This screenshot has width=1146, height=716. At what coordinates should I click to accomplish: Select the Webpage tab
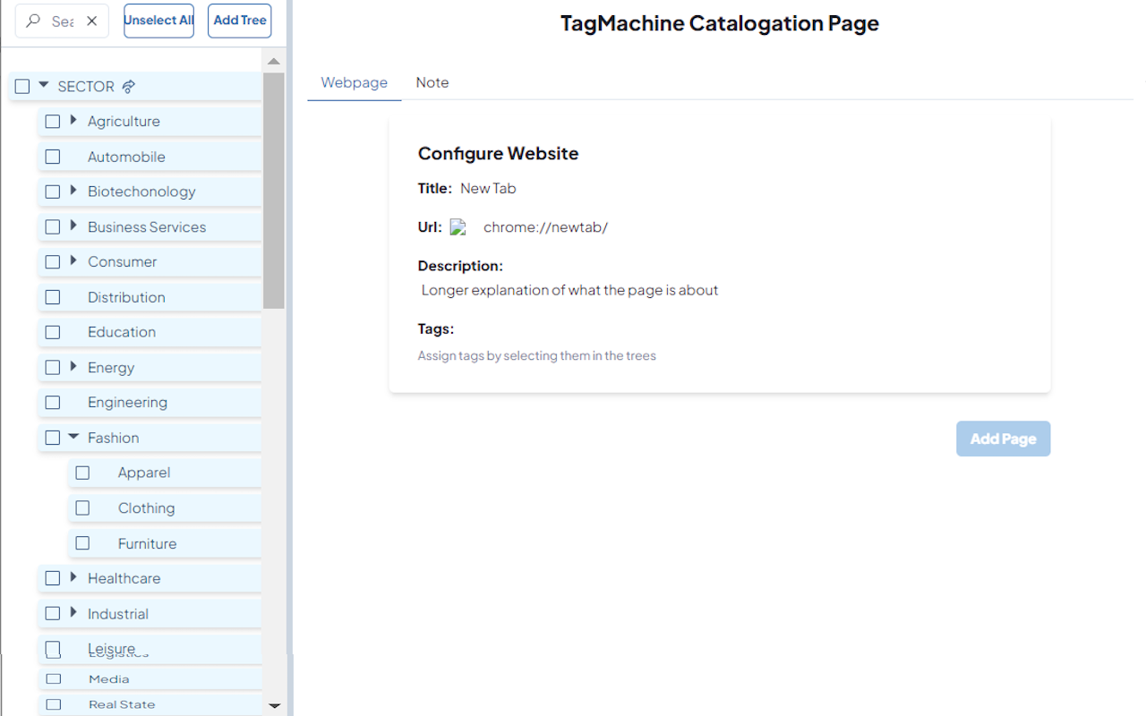click(354, 82)
